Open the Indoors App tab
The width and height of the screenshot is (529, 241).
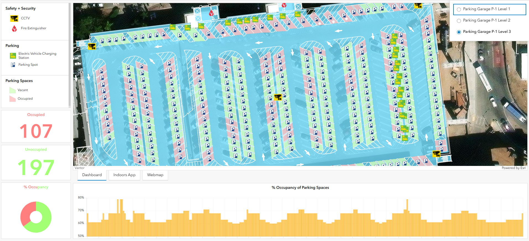pos(124,175)
